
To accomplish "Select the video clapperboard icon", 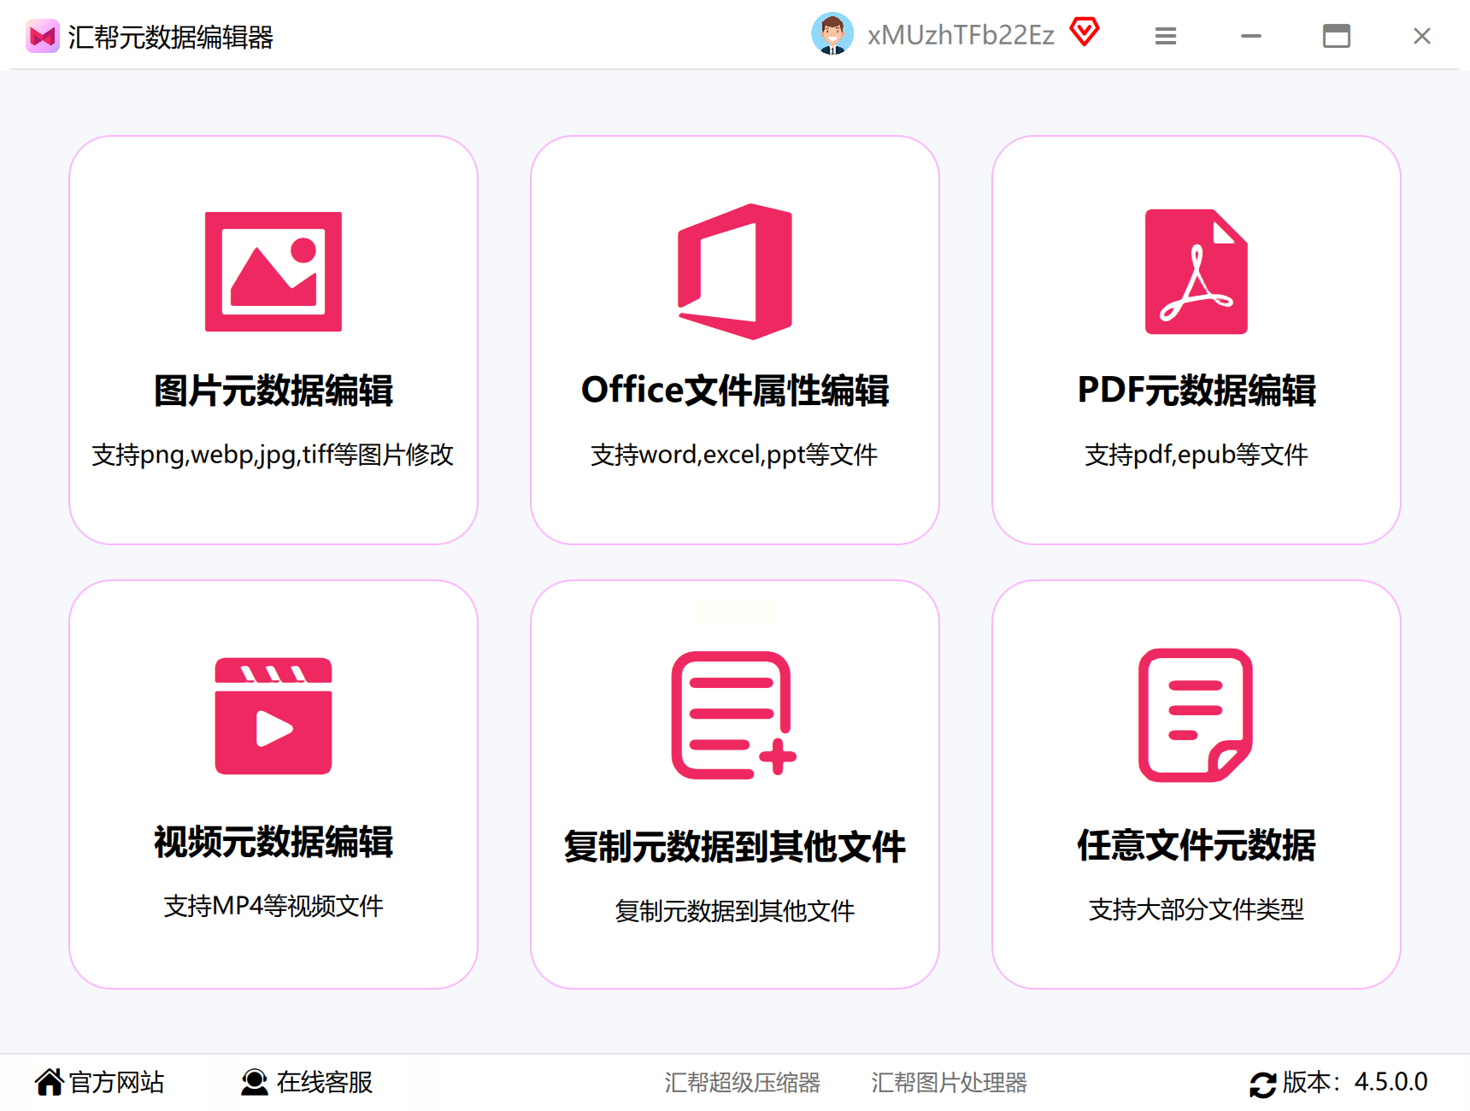I will pyautogui.click(x=273, y=716).
